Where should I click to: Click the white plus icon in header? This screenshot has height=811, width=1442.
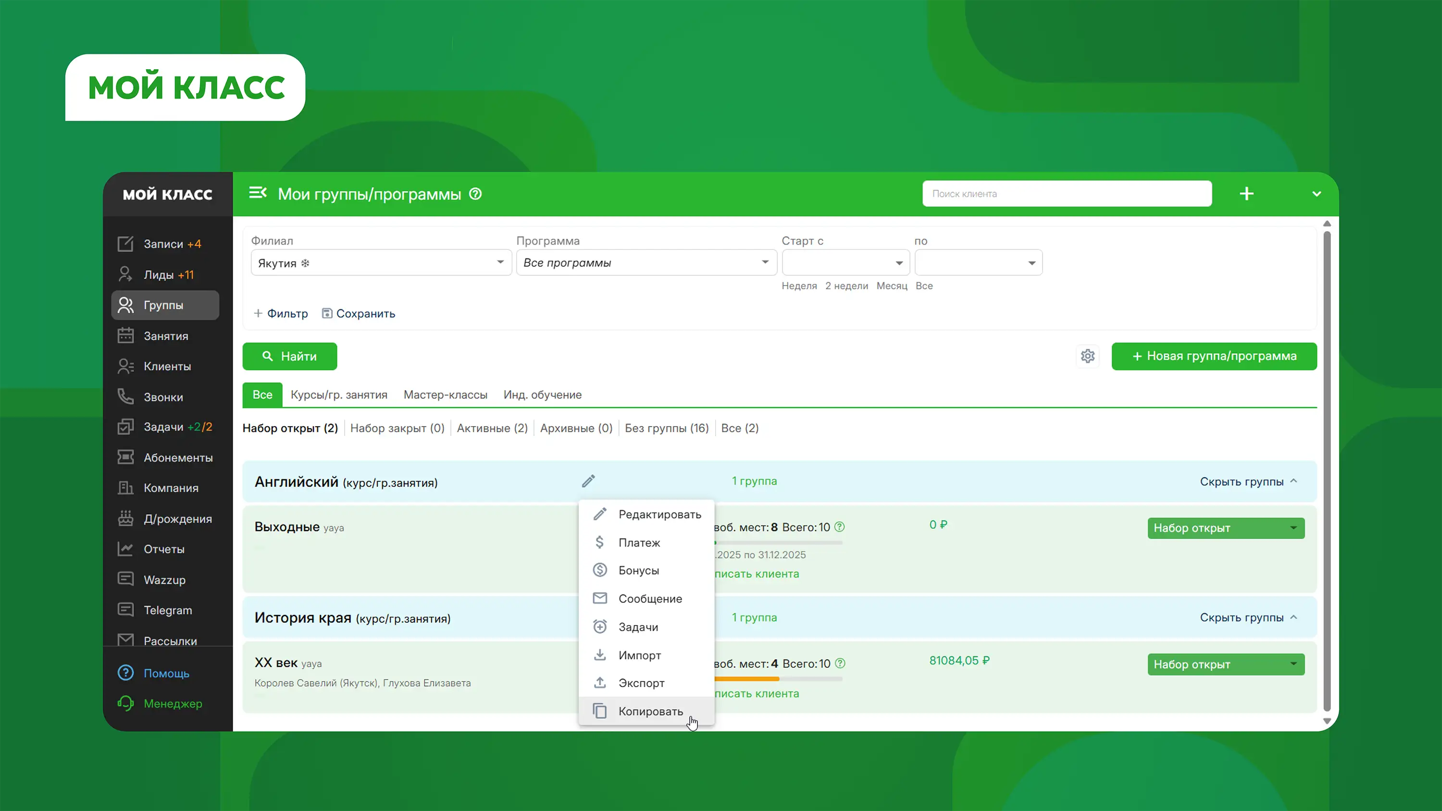[1246, 194]
